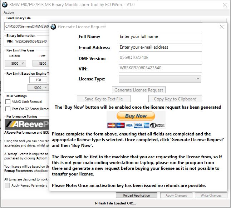231x208 pixels.
Task: Click the Reload Application button
Action: click(137, 195)
